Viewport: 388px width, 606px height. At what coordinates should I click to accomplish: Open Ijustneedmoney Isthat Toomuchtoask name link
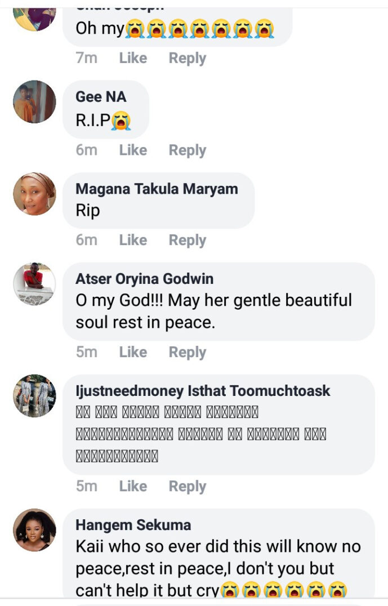tap(203, 391)
